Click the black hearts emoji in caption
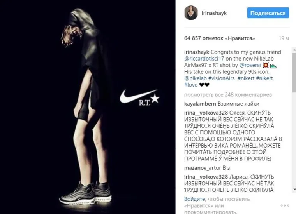The height and width of the screenshot is (214, 296). (204, 85)
